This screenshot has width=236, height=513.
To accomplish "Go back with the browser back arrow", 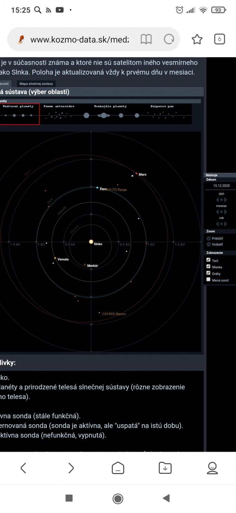I will click(23, 468).
